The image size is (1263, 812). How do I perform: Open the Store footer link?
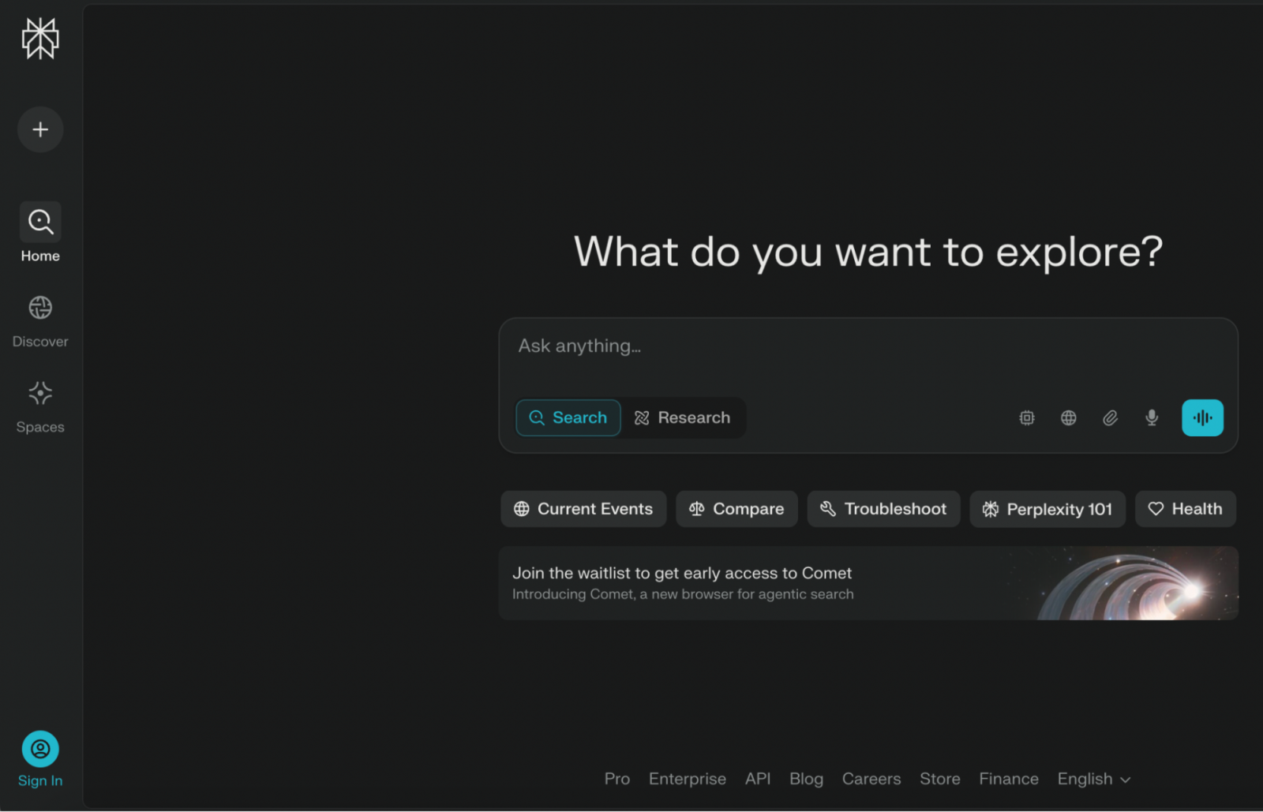pos(940,779)
